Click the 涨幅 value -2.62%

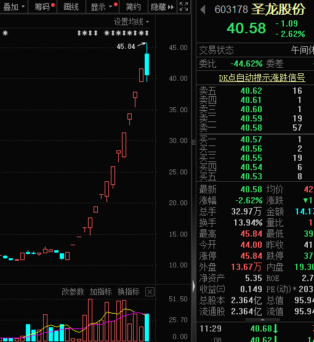point(249,200)
